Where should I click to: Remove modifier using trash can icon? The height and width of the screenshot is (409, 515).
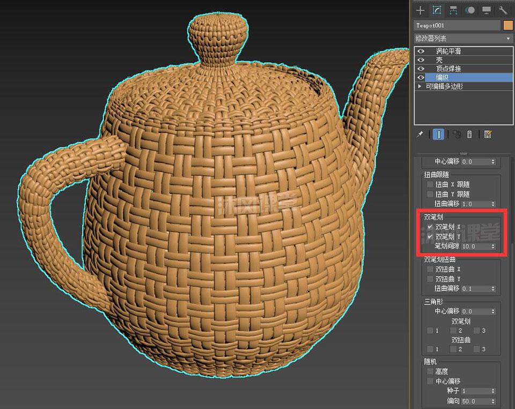[470, 134]
